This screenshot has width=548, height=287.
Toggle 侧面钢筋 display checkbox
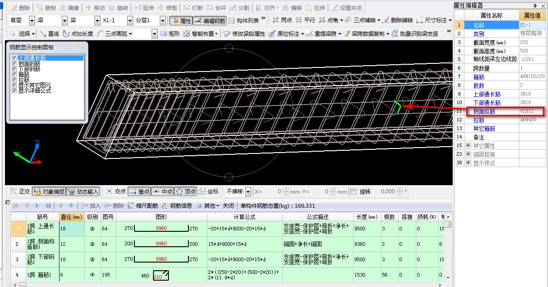15,63
